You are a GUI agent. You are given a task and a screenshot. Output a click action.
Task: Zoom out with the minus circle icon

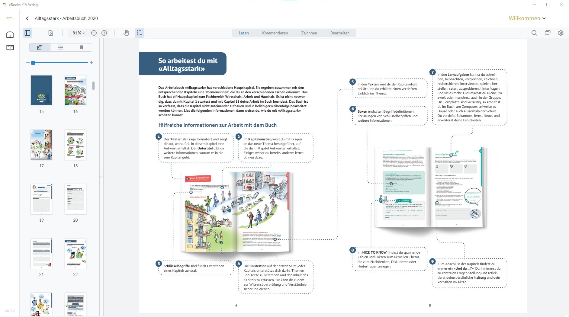pyautogui.click(x=94, y=33)
